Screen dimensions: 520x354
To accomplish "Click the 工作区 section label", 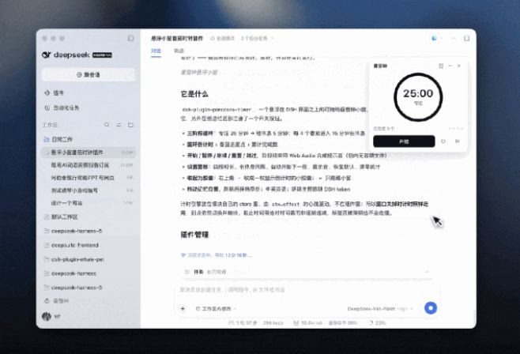I will click(50, 125).
